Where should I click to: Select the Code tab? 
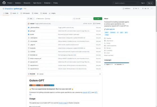[6, 13]
